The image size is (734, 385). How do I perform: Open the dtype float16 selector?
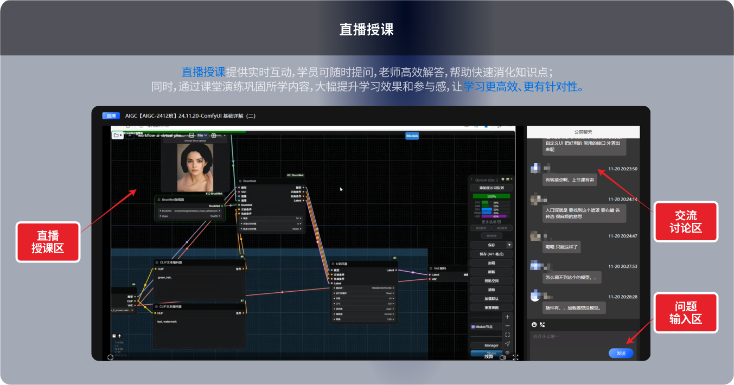pos(190,216)
